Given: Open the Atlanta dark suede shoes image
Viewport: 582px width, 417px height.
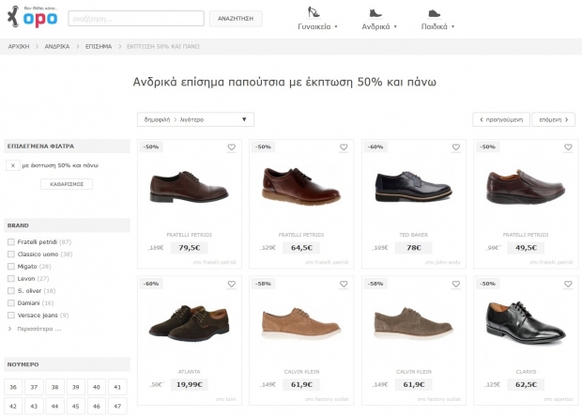Looking at the screenshot, I should 189,322.
